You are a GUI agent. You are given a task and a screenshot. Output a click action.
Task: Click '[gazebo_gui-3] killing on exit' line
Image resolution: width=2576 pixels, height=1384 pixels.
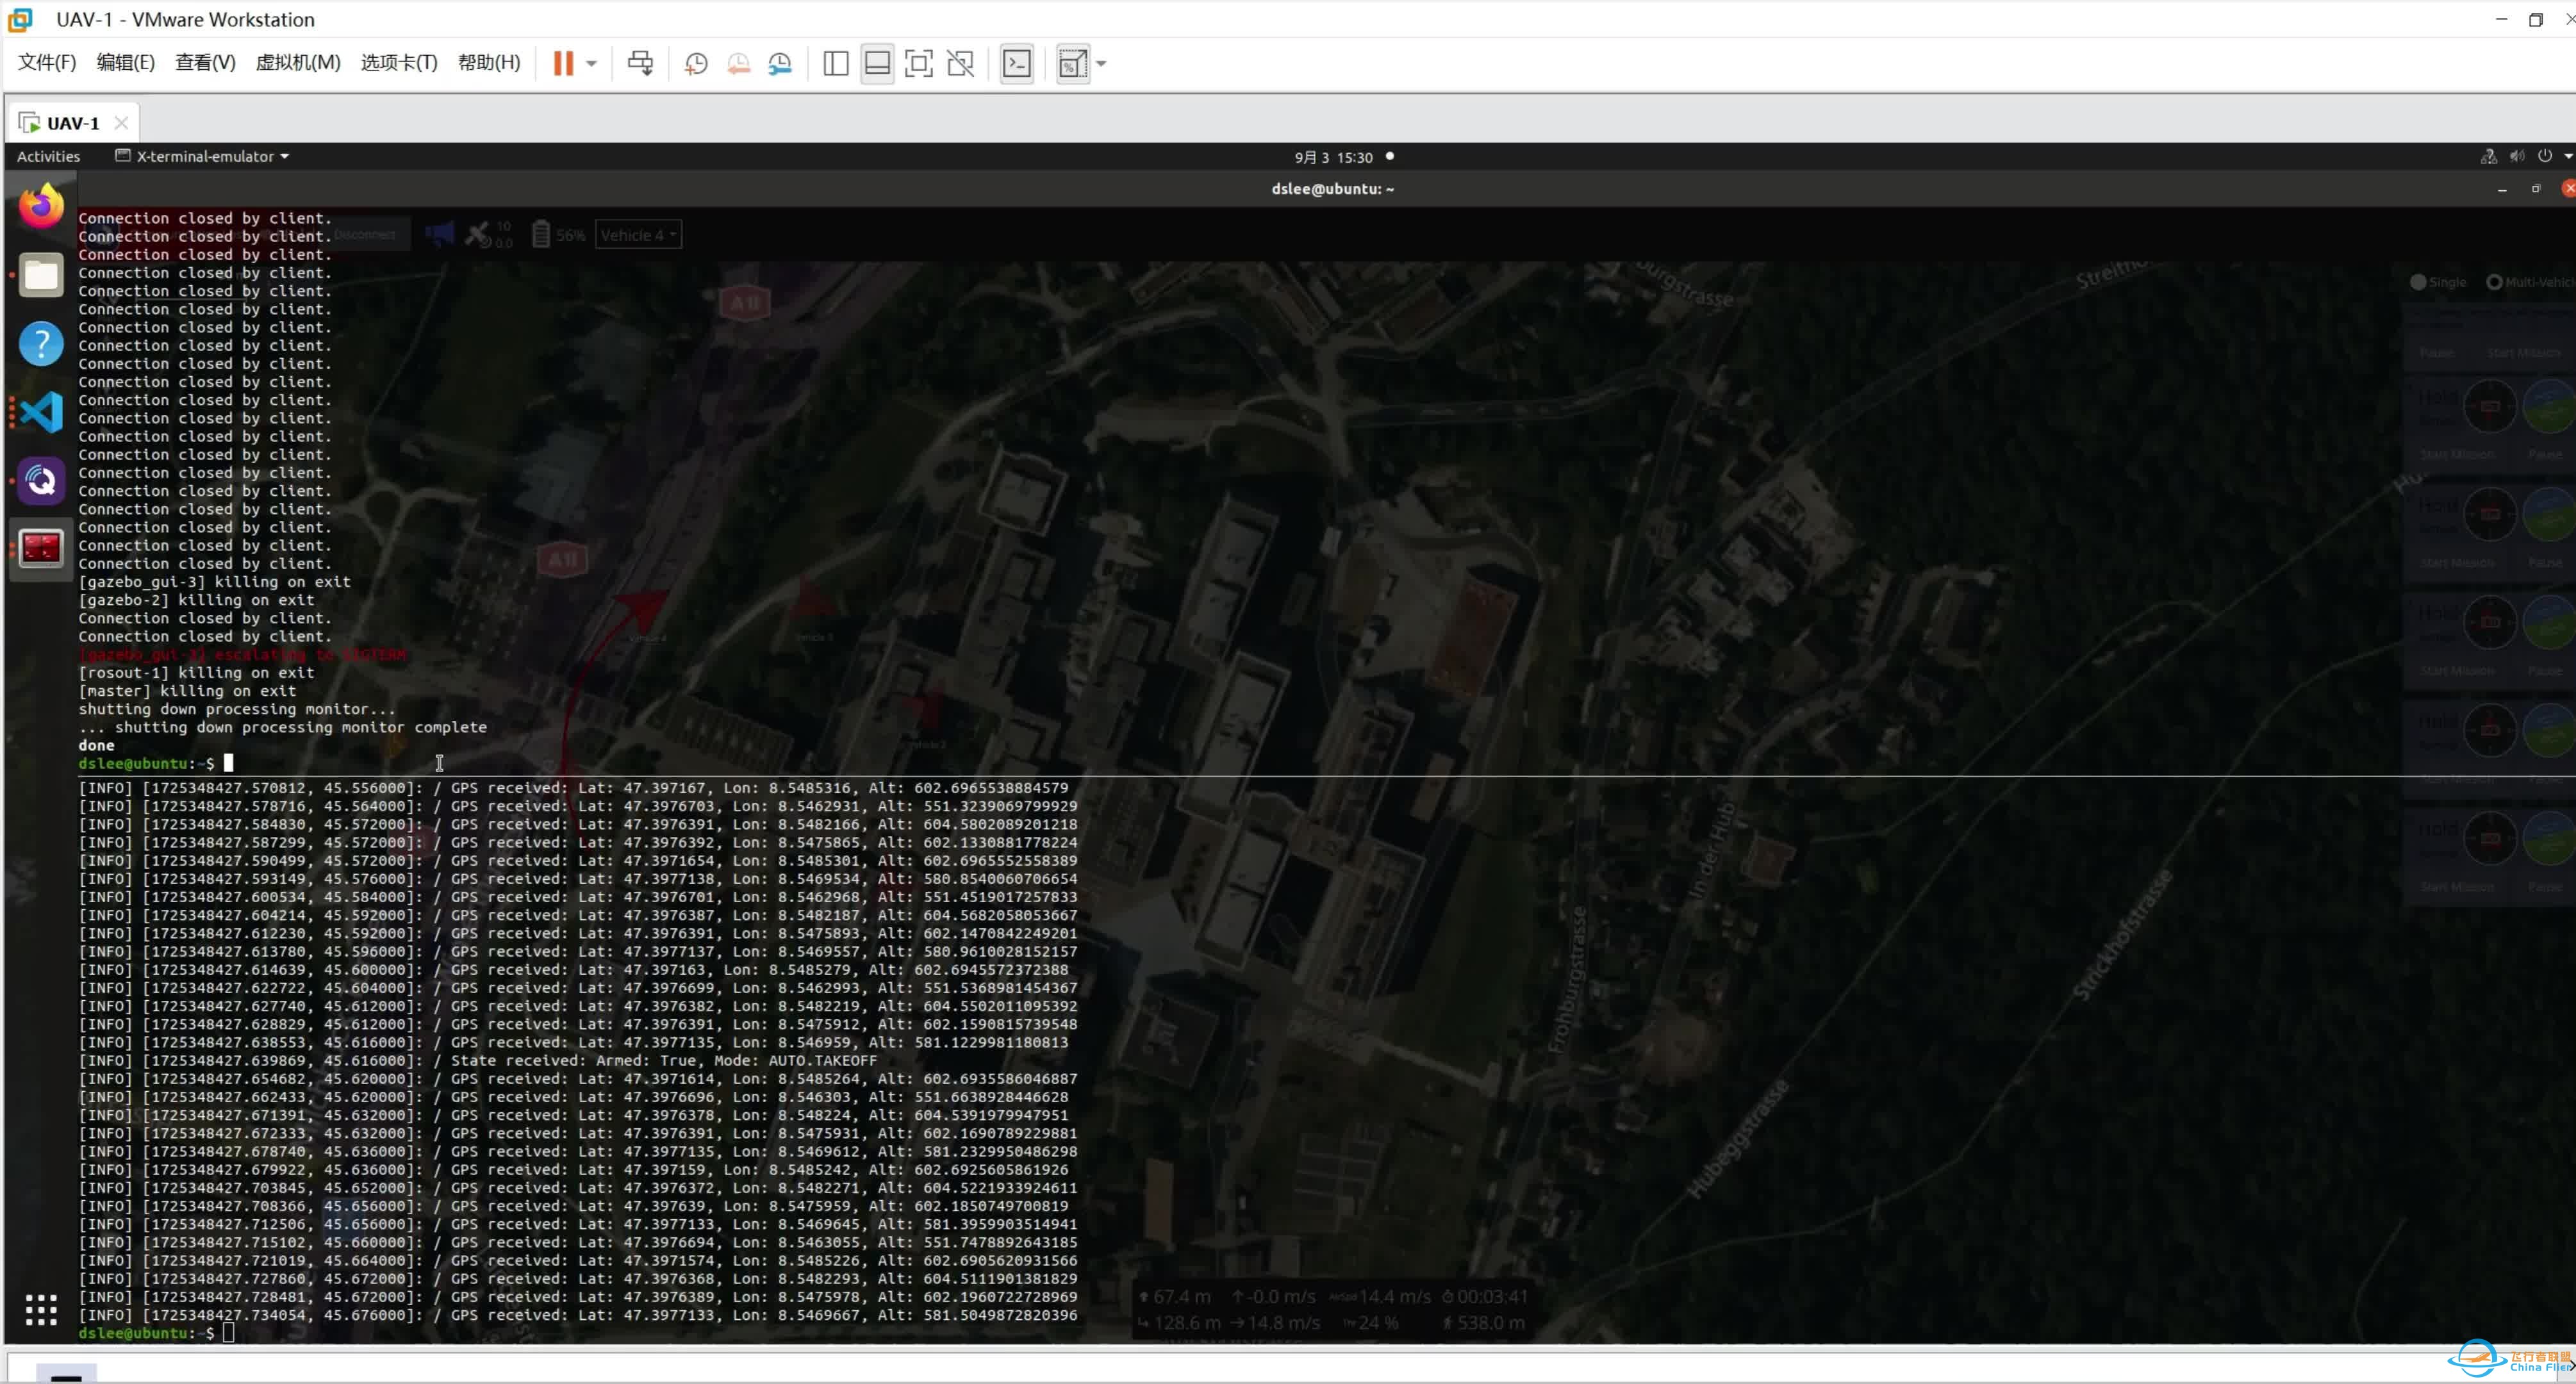(215, 582)
